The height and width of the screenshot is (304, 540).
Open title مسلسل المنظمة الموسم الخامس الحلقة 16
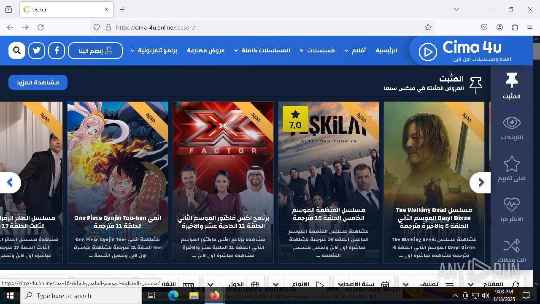[x=328, y=214]
